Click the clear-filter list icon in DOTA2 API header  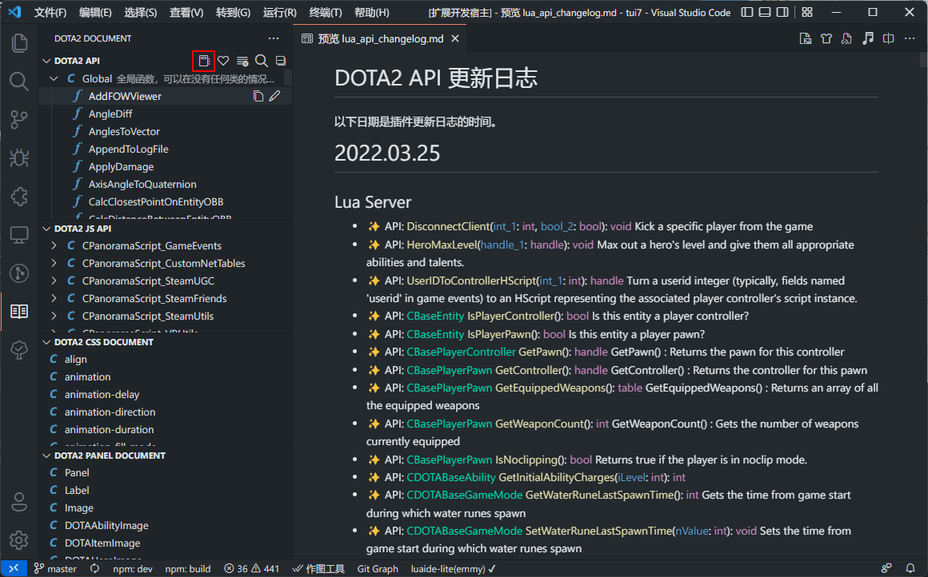tap(242, 61)
